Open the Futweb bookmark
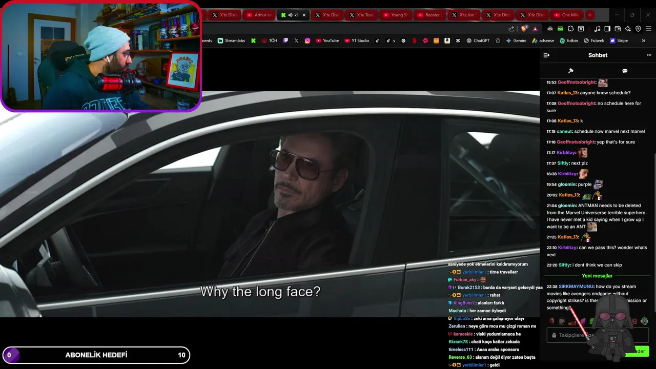This screenshot has width=656, height=369. tap(594, 40)
